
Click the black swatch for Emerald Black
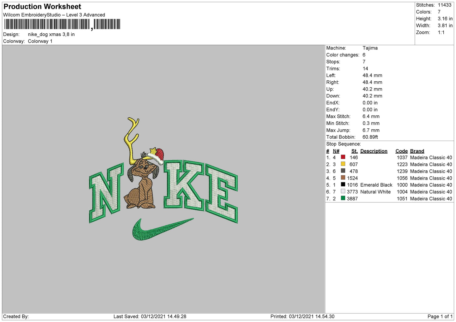343,184
